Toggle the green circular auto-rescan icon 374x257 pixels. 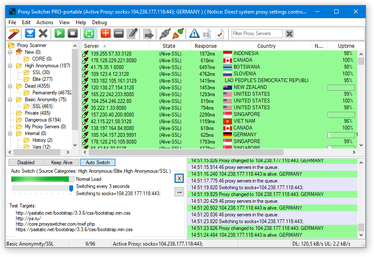click(89, 33)
